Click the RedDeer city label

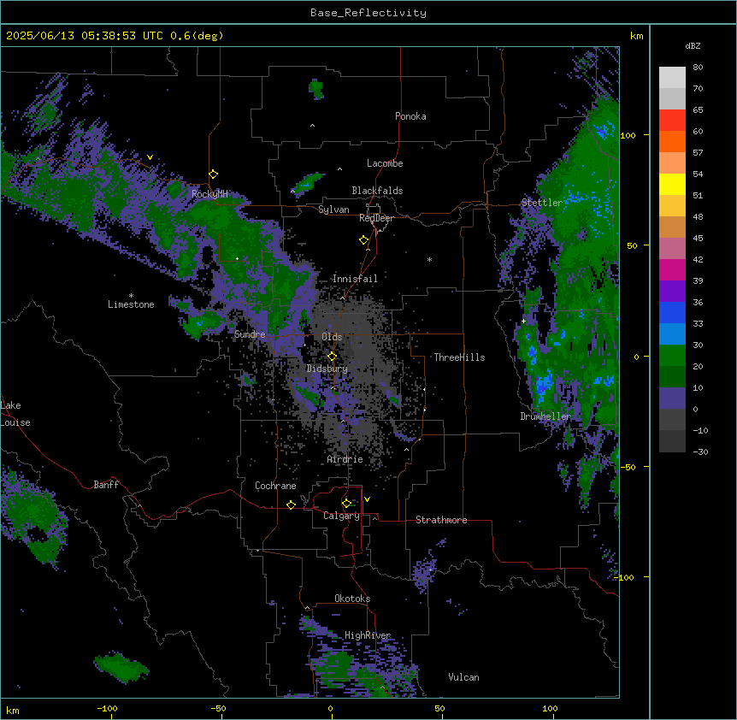click(376, 218)
